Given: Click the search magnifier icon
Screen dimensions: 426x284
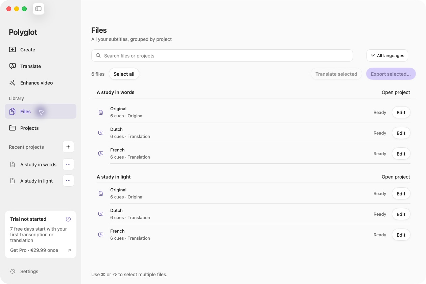Looking at the screenshot, I should tap(98, 56).
